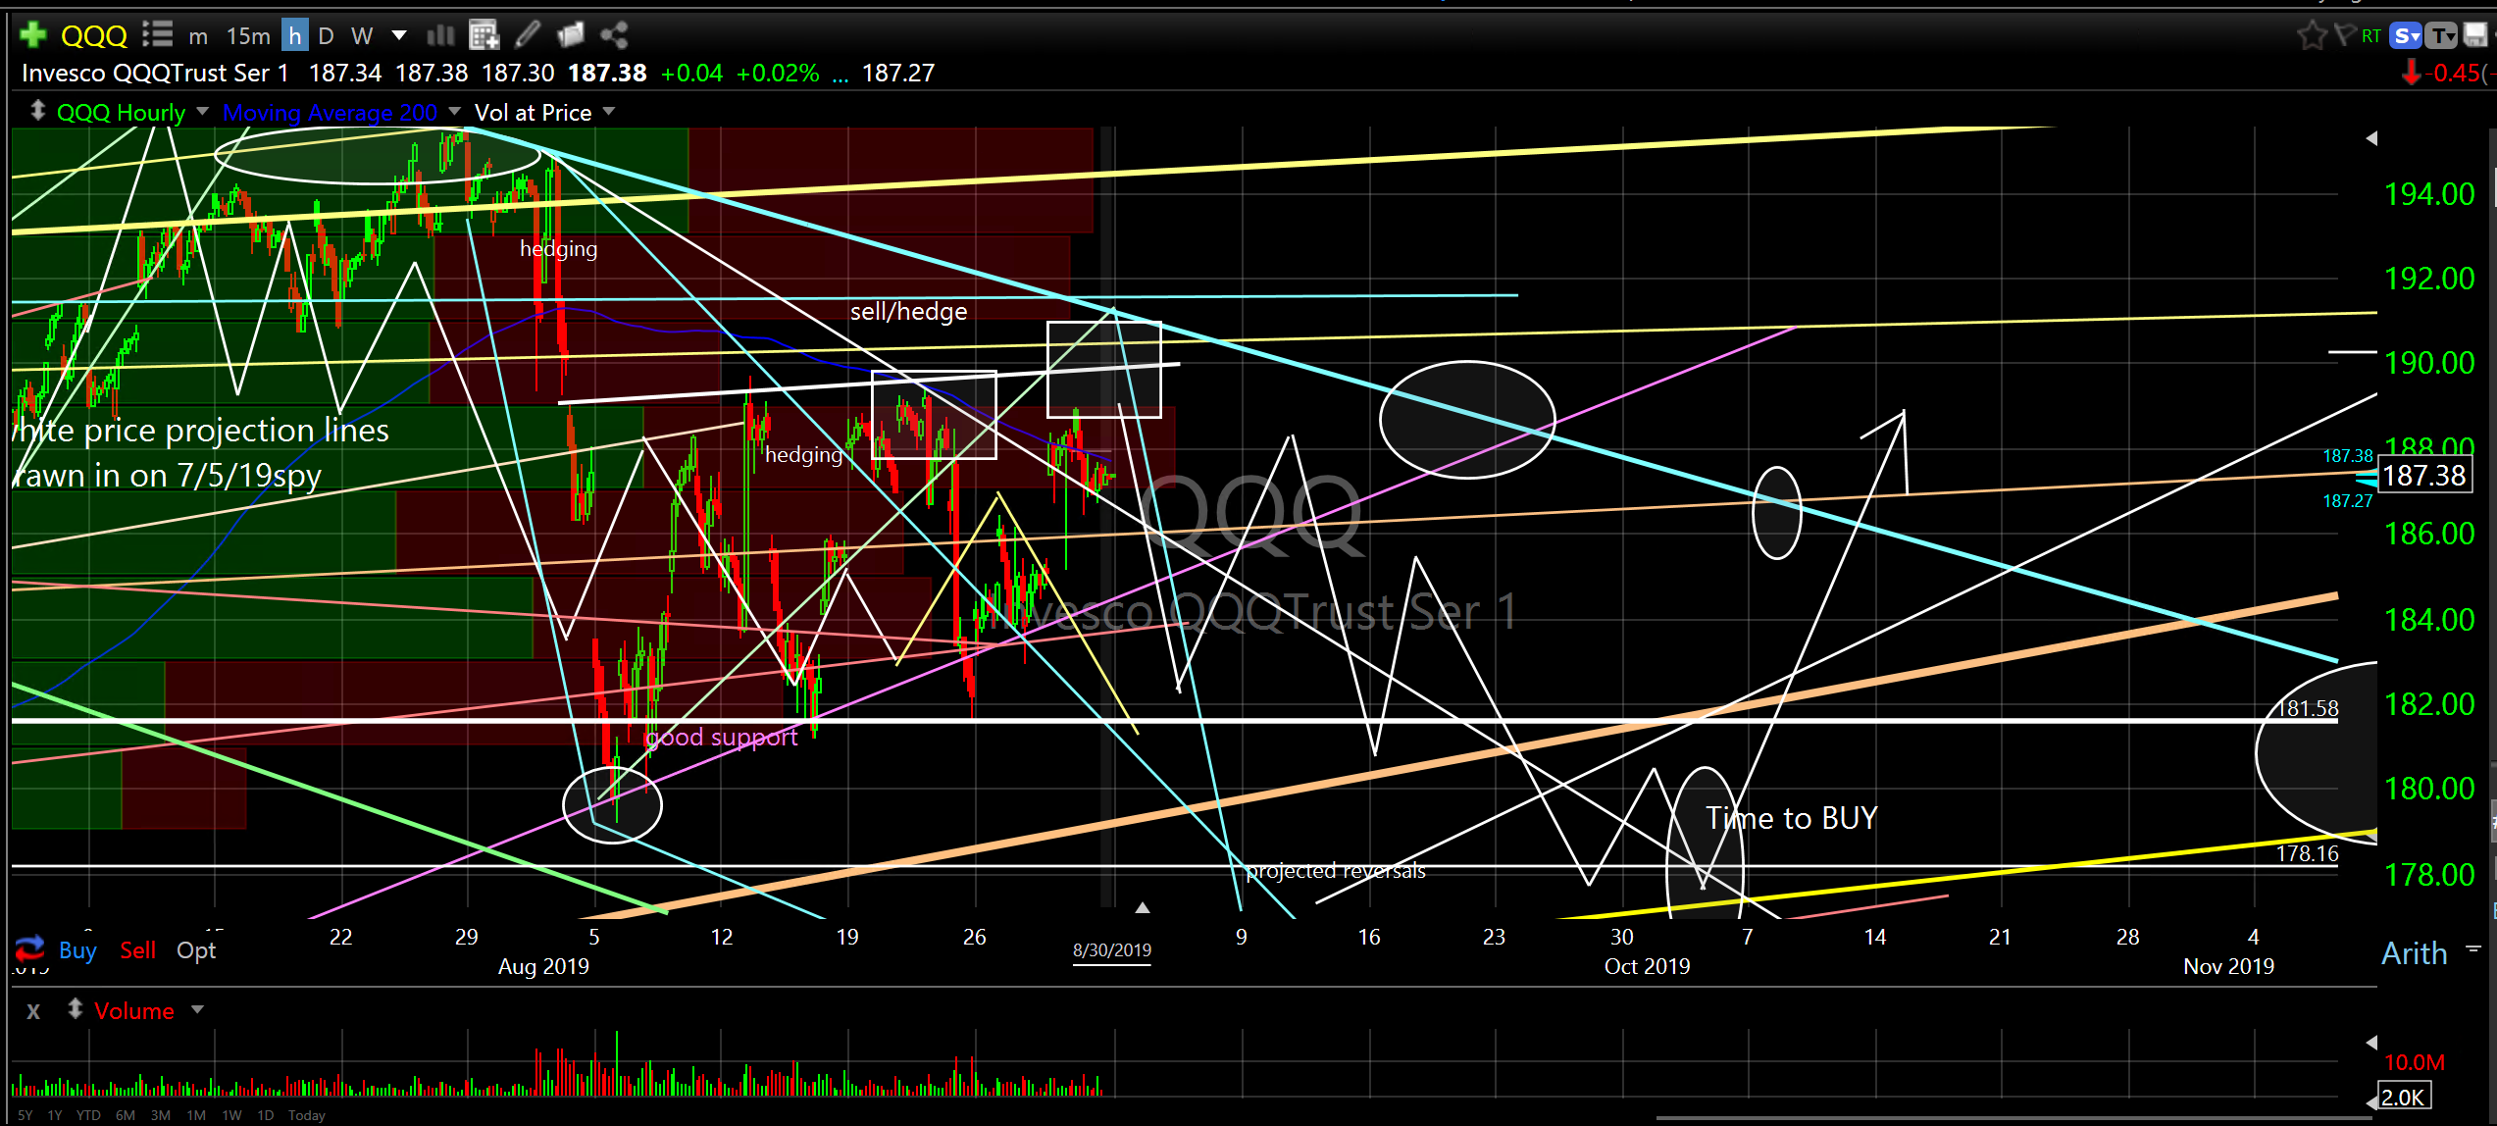Click the green plus add-chart icon

[x=32, y=35]
